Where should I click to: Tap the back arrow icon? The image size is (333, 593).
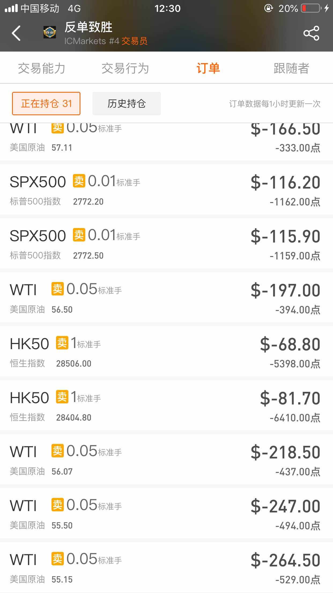pos(16,33)
